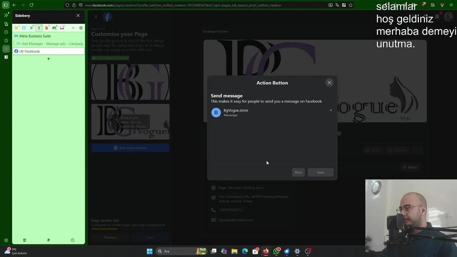Go forward in browser history
Image resolution: width=457 pixels, height=257 pixels.
[x=23, y=5]
